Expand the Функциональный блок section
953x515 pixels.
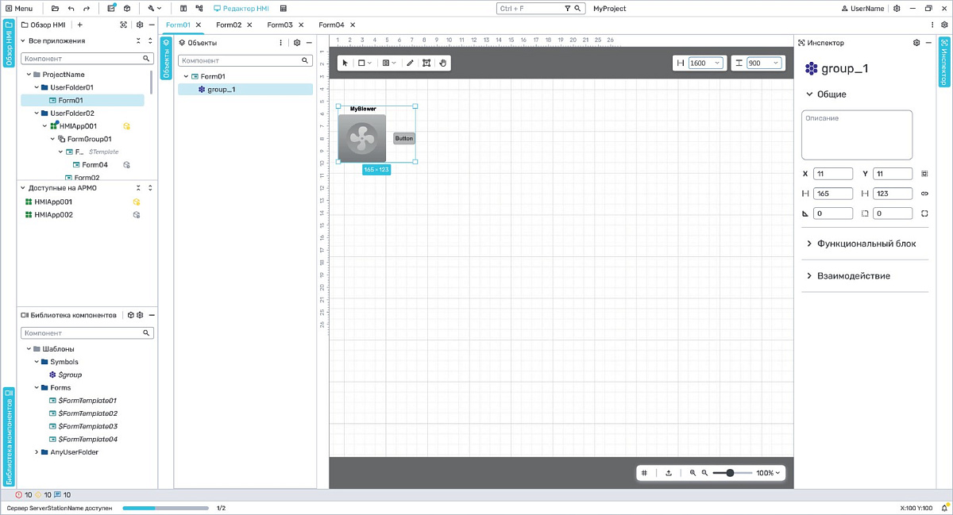click(864, 244)
